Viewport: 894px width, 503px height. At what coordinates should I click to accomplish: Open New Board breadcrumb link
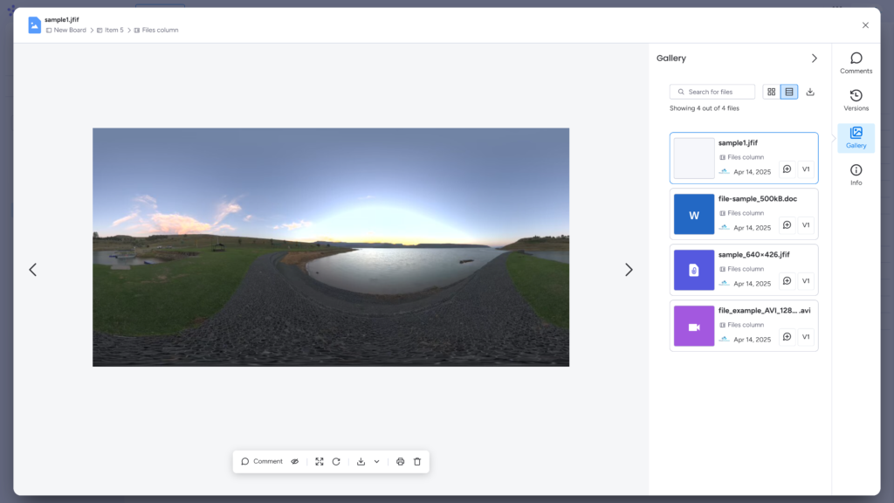click(x=70, y=31)
